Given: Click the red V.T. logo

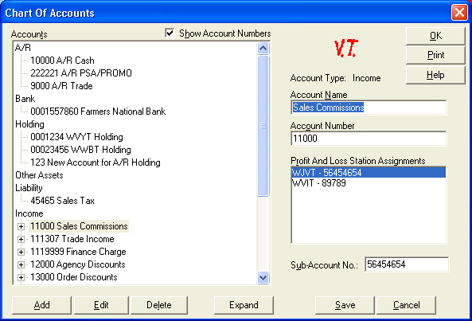Looking at the screenshot, I should [x=346, y=48].
